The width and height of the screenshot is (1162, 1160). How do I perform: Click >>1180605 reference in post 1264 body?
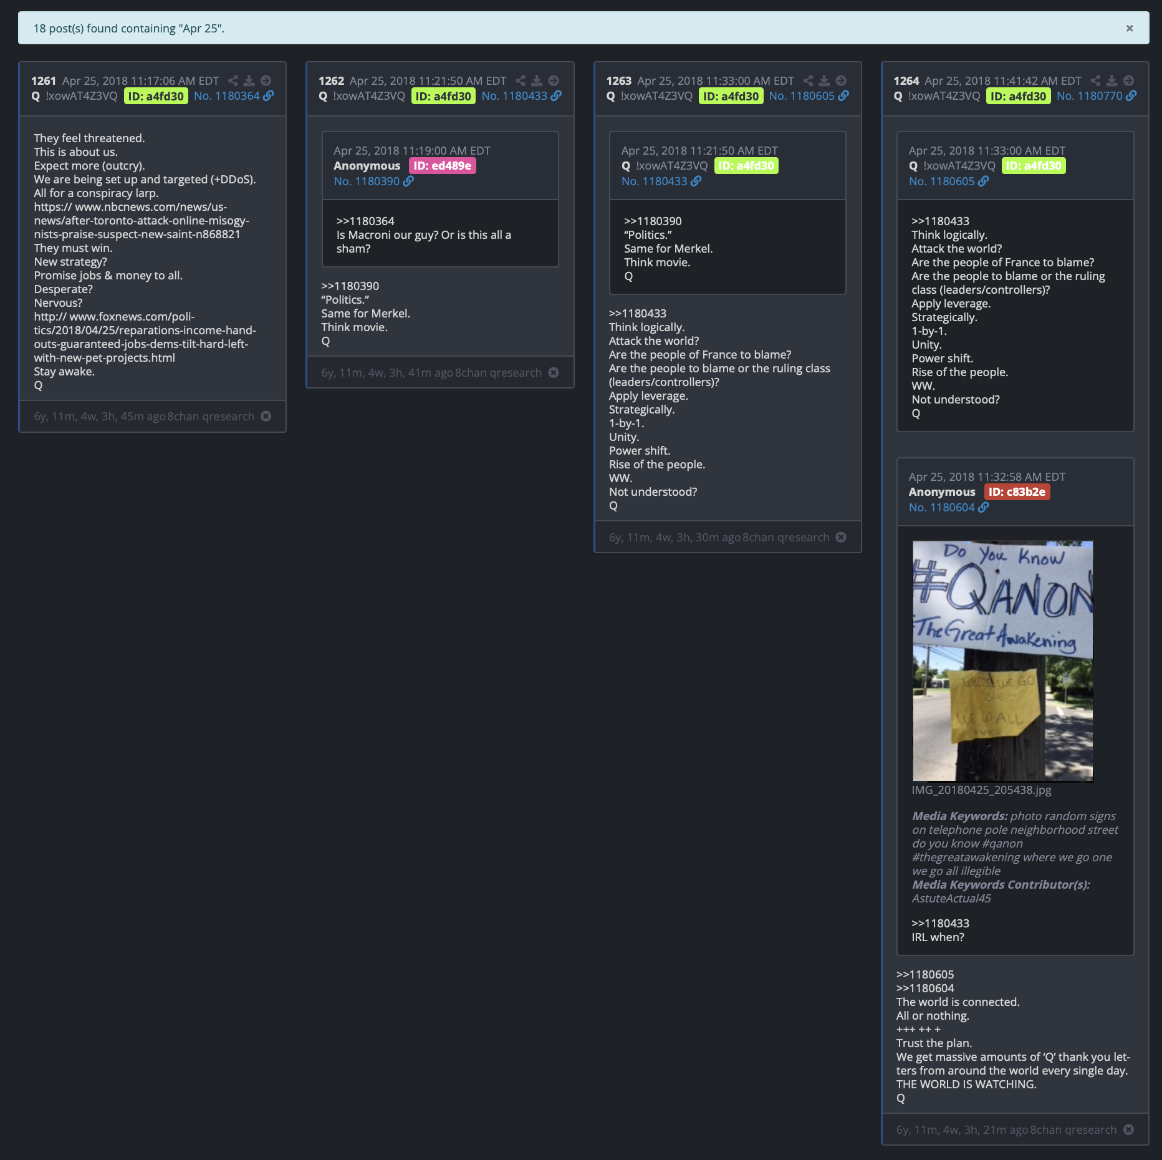(x=925, y=975)
